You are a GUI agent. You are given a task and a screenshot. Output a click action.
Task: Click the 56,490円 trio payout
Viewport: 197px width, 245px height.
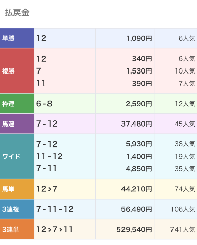click(x=136, y=209)
